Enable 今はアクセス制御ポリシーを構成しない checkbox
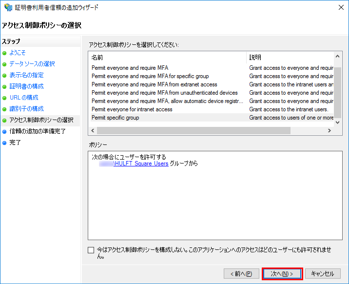349x284 pixels. click(x=91, y=250)
